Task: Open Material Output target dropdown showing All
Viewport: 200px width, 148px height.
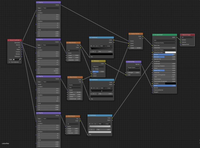Action: [187, 37]
